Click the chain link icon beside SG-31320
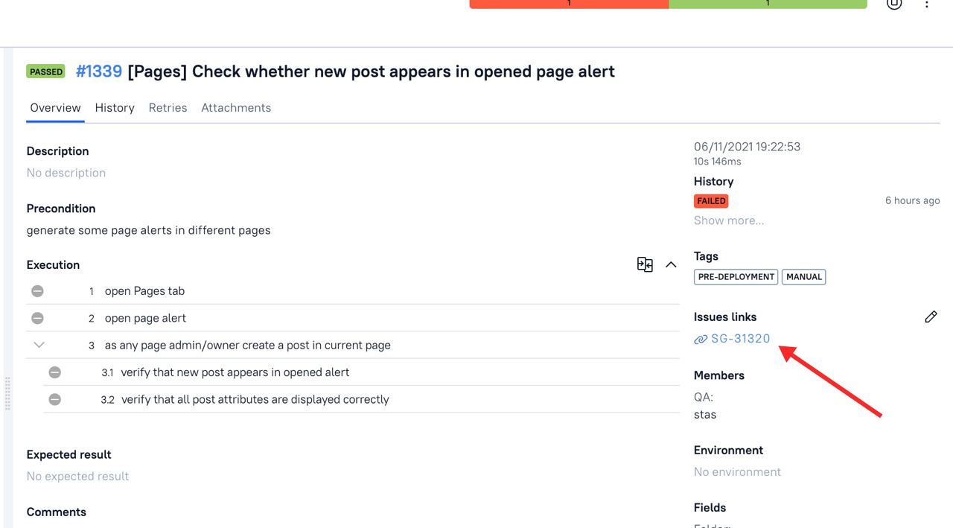 (x=701, y=339)
